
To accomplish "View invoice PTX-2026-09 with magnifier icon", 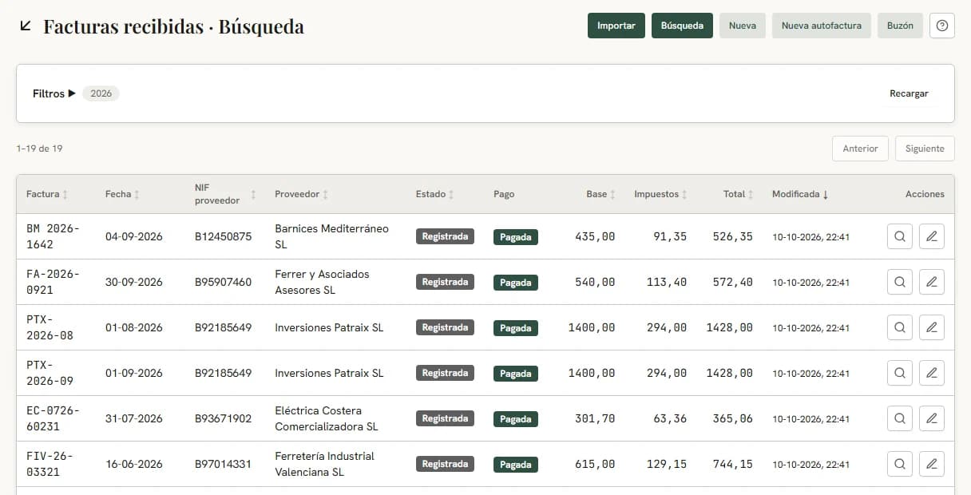I will point(900,373).
